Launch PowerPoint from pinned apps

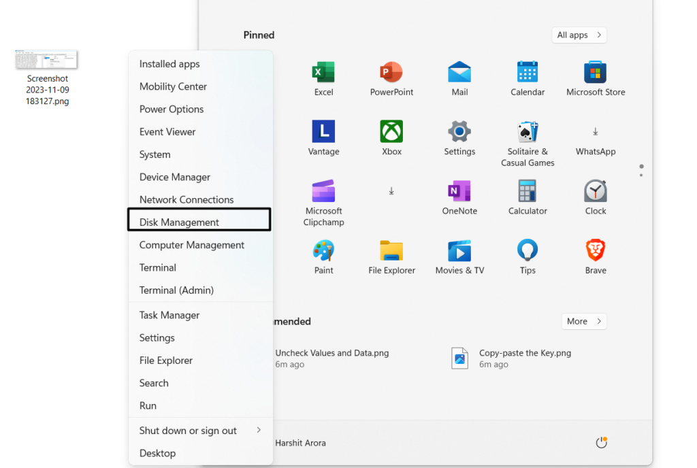pyautogui.click(x=391, y=73)
